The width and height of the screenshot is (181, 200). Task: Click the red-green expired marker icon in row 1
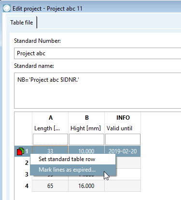click(20, 151)
